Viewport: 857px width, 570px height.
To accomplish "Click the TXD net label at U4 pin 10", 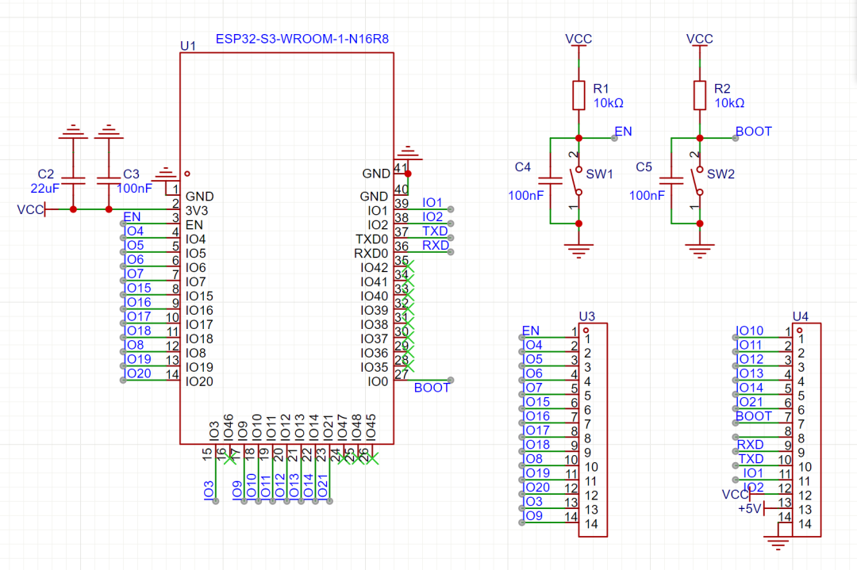I will click(751, 459).
